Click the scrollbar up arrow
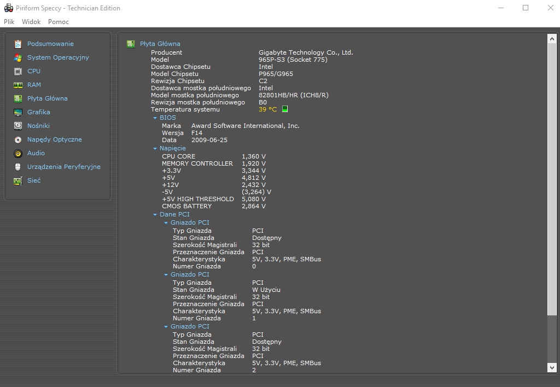560x387 pixels. [552, 39]
